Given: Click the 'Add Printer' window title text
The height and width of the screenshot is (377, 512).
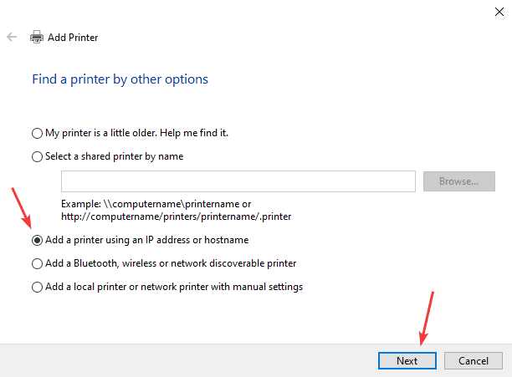Looking at the screenshot, I should [74, 38].
